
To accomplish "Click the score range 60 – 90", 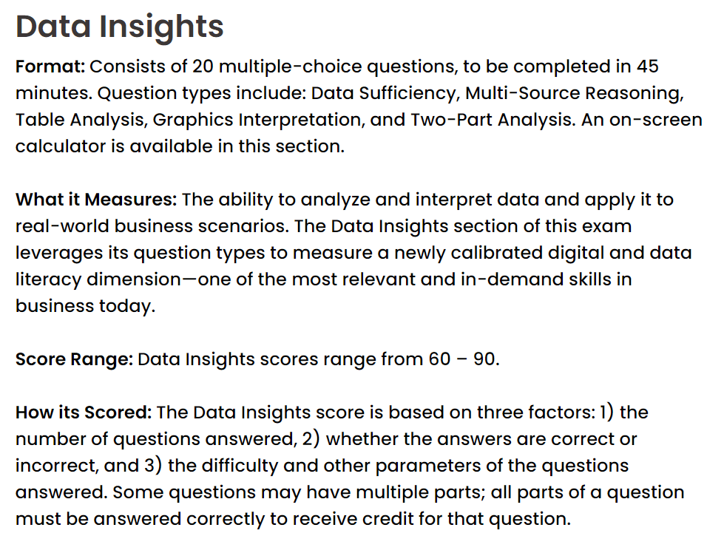I will point(463,359).
